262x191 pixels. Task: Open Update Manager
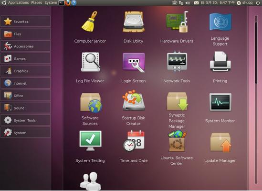point(220,147)
